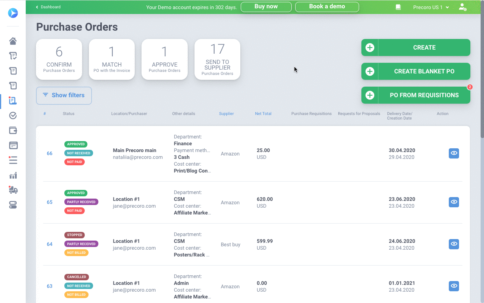
Task: Click the 24.06.2020 delivery date
Action: (x=402, y=241)
